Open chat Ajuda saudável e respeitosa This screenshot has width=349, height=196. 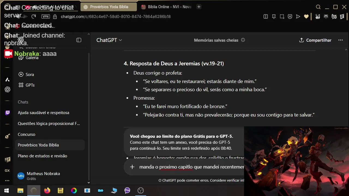click(x=43, y=113)
